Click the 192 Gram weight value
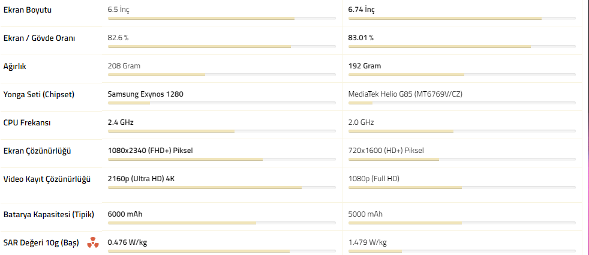The image size is (589, 255). click(x=364, y=66)
